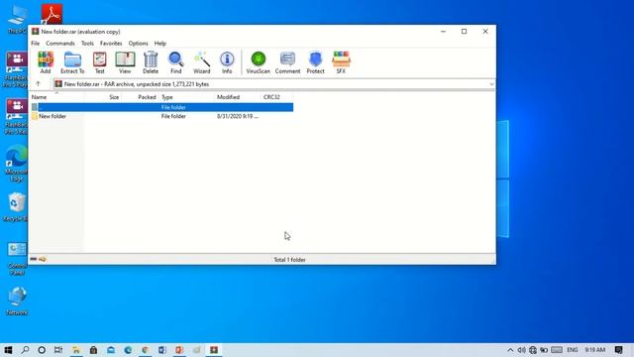Sort by the Modified column header
This screenshot has width=634, height=357.
tap(238, 97)
